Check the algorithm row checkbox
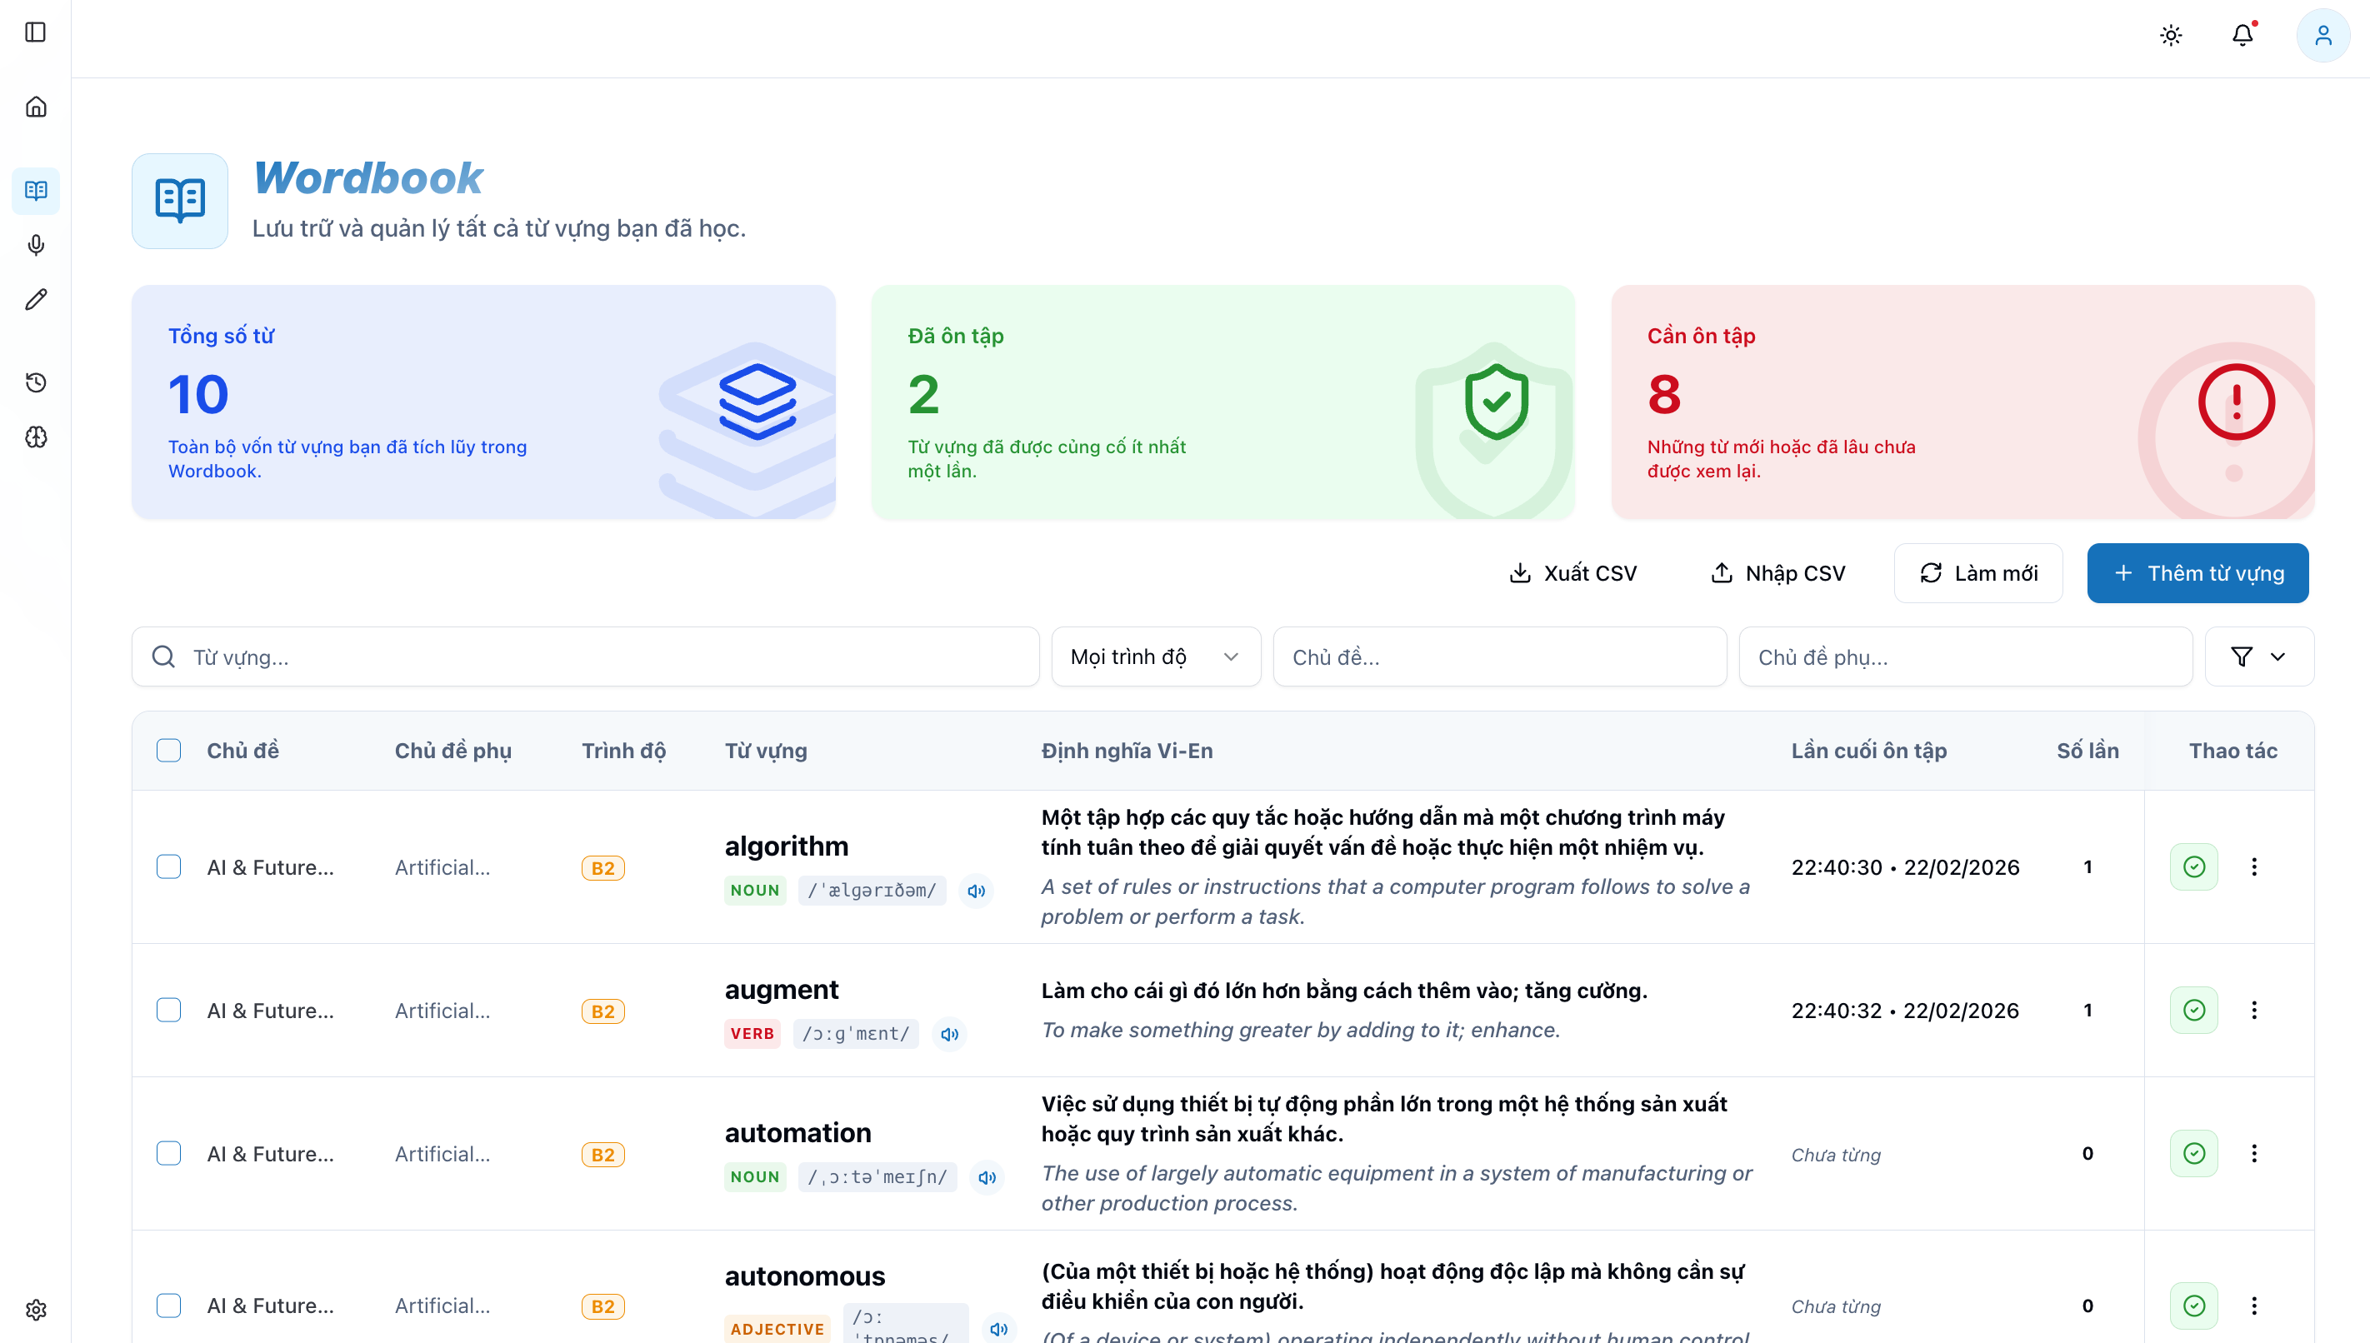 point(169,866)
